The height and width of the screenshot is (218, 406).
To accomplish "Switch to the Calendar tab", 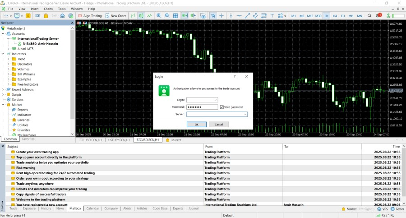I will pos(92,209).
